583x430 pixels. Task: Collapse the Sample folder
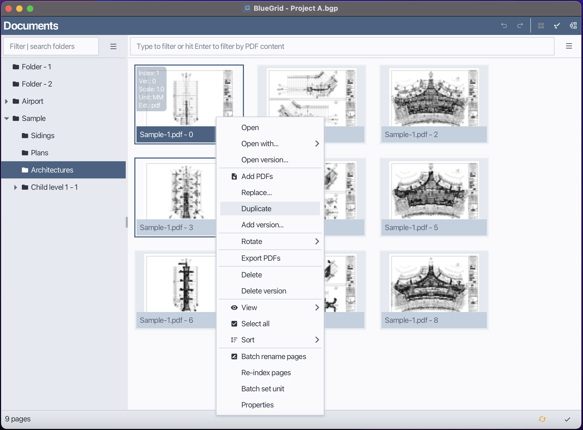click(6, 119)
